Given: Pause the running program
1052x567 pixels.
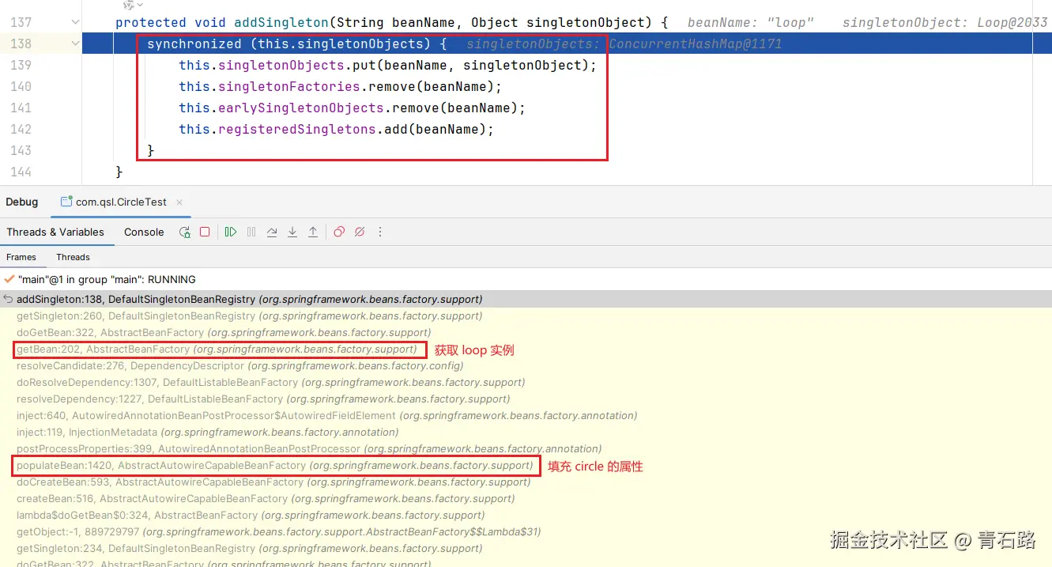Looking at the screenshot, I should [251, 232].
